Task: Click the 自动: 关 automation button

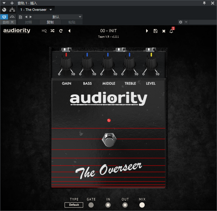Action: coord(8,22)
